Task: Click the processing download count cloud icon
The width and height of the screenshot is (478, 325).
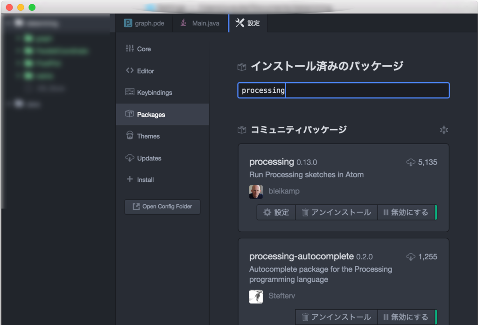Action: pos(411,162)
